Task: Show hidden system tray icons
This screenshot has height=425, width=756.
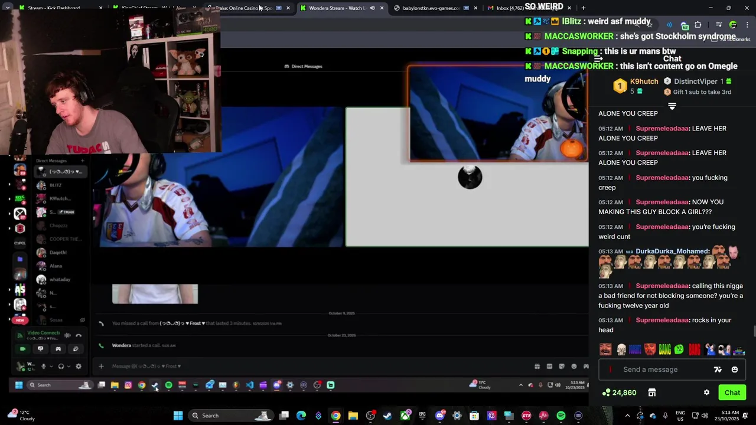Action: click(627, 416)
